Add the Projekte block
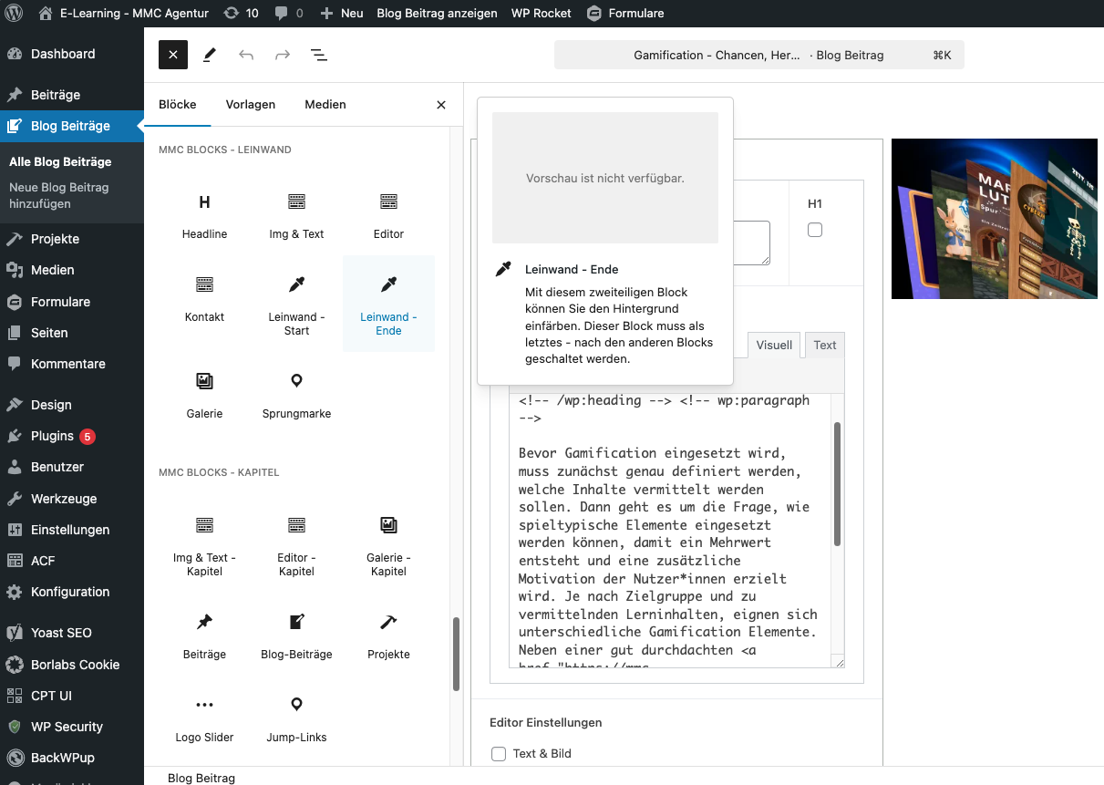Viewport: 1104px width, 785px height. click(388, 635)
